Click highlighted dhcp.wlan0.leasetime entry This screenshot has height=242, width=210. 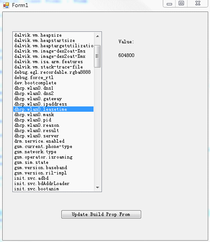(x=53, y=109)
